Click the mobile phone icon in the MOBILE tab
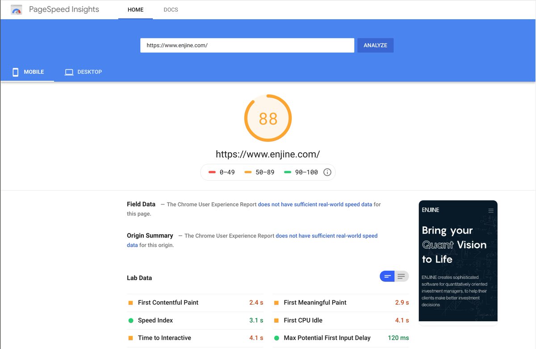 pyautogui.click(x=15, y=72)
